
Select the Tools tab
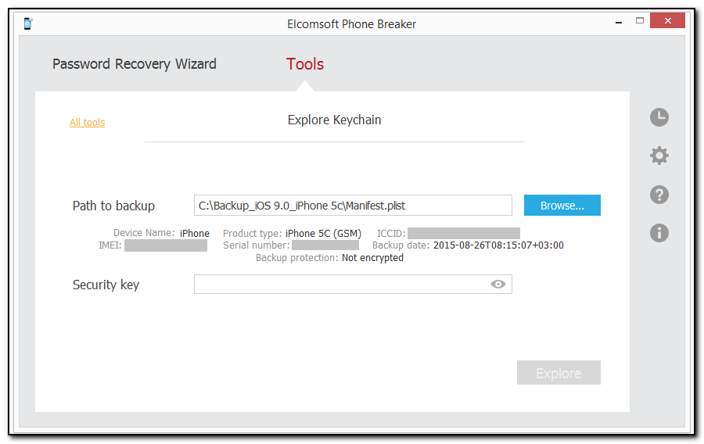[x=305, y=64]
